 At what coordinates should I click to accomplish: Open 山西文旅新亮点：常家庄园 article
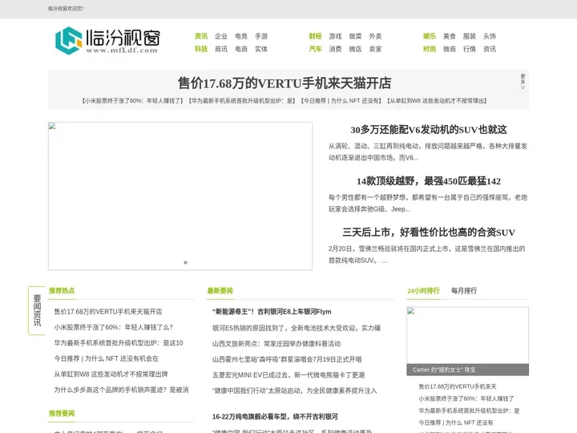(276, 343)
